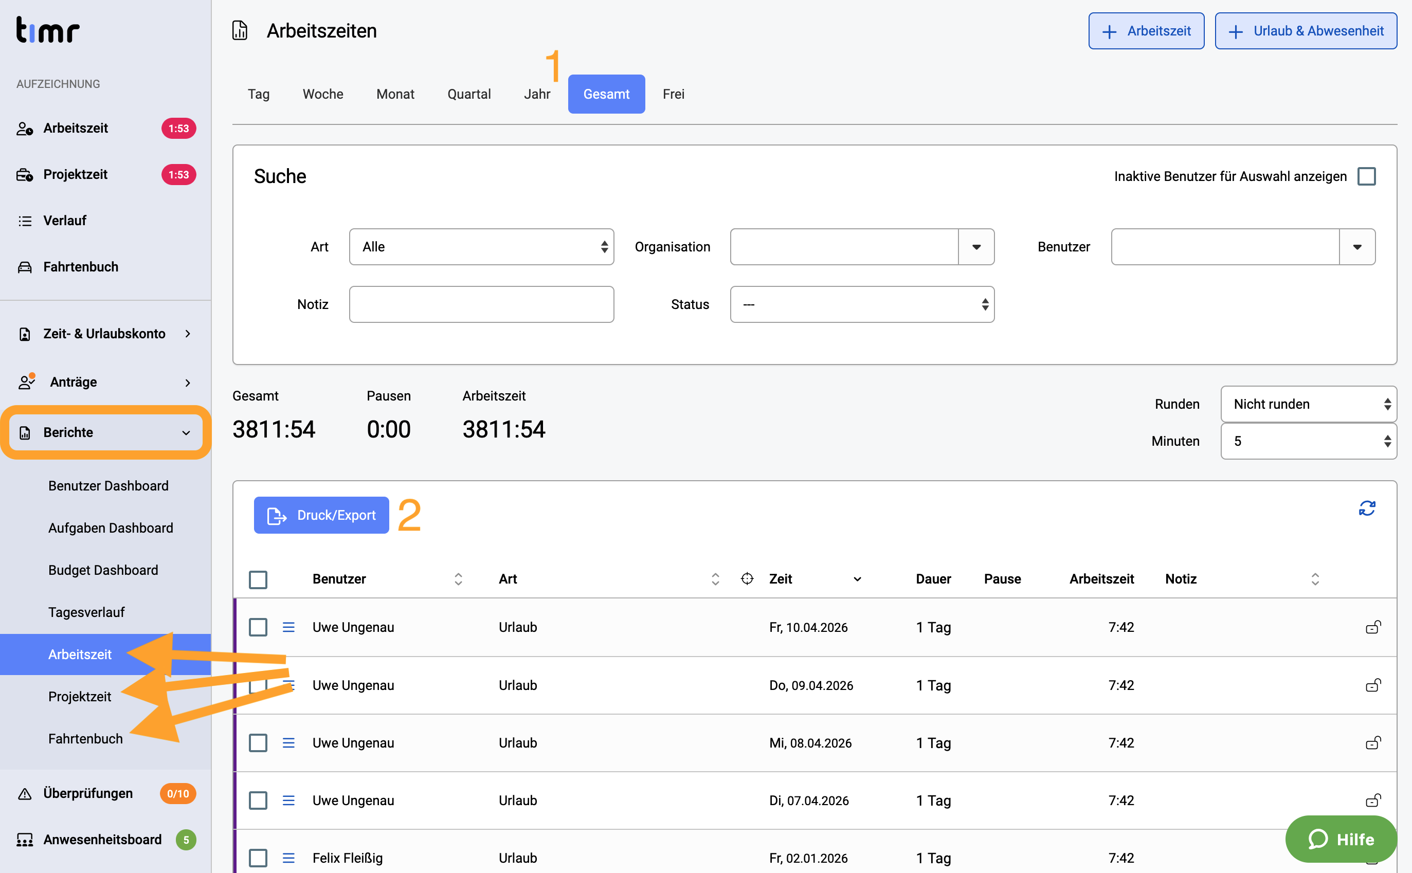This screenshot has height=873, width=1412.
Task: Click the Druck/Export button
Action: tap(321, 515)
